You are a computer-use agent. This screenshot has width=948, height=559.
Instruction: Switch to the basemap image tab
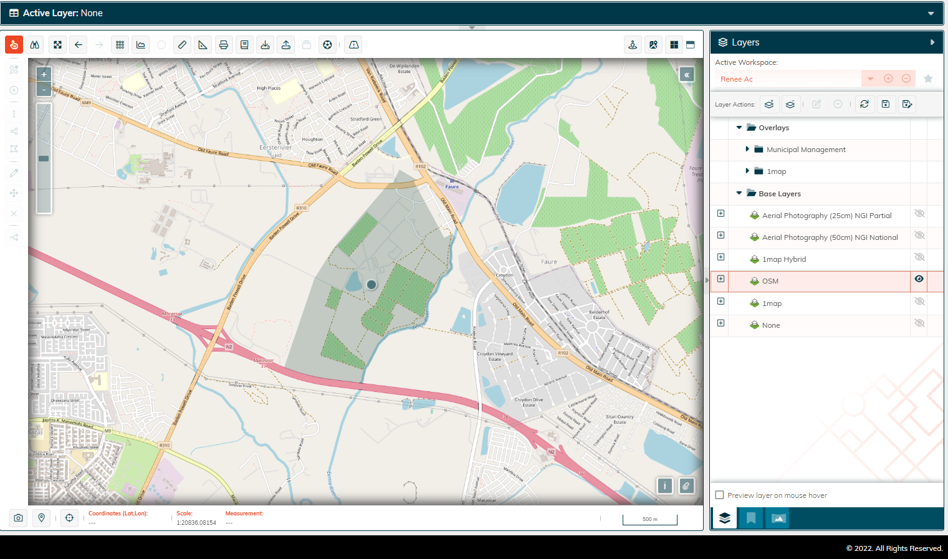point(778,518)
